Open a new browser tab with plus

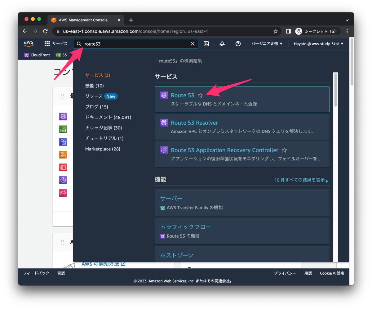click(x=131, y=20)
